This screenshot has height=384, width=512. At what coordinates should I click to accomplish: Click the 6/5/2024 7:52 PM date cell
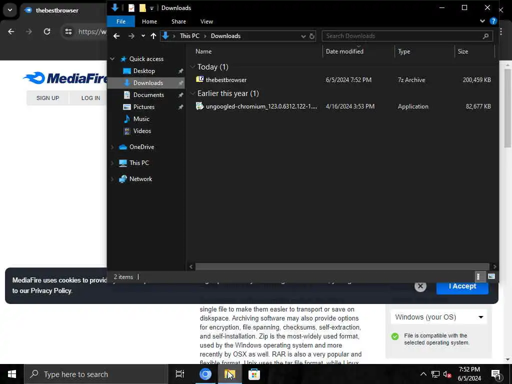(348, 79)
